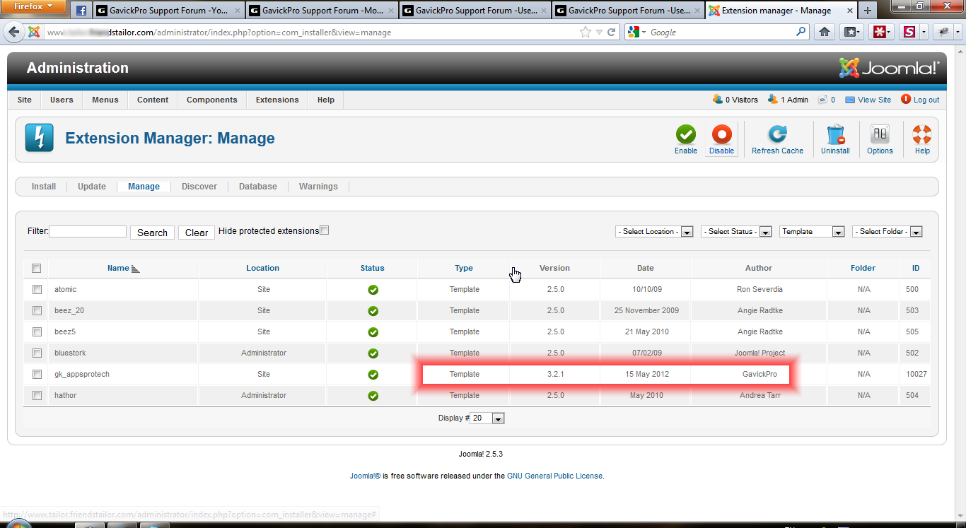The width and height of the screenshot is (966, 528).
Task: Check the box for the bluestork row
Action: coord(37,353)
